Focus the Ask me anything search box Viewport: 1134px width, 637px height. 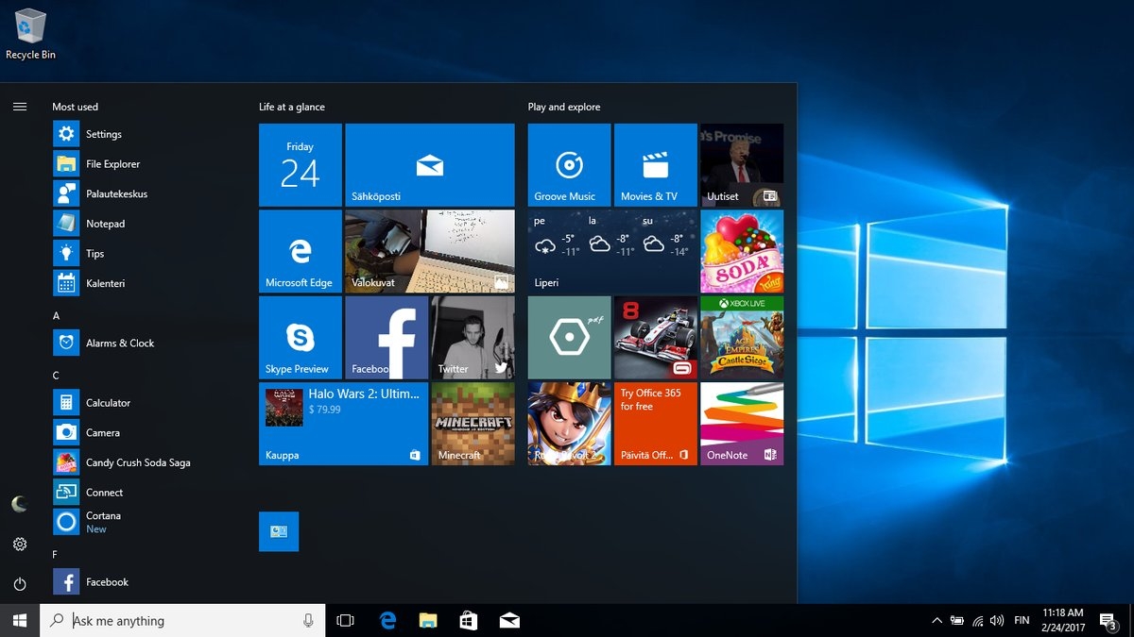[x=182, y=620]
